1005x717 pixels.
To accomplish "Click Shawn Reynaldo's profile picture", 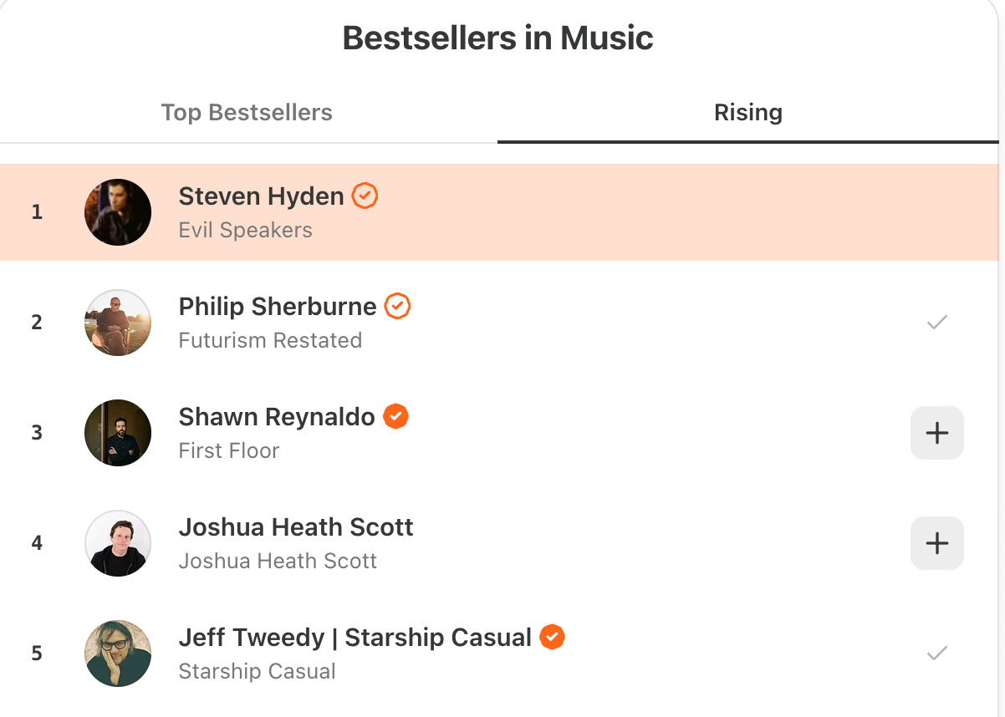I will pyautogui.click(x=118, y=433).
